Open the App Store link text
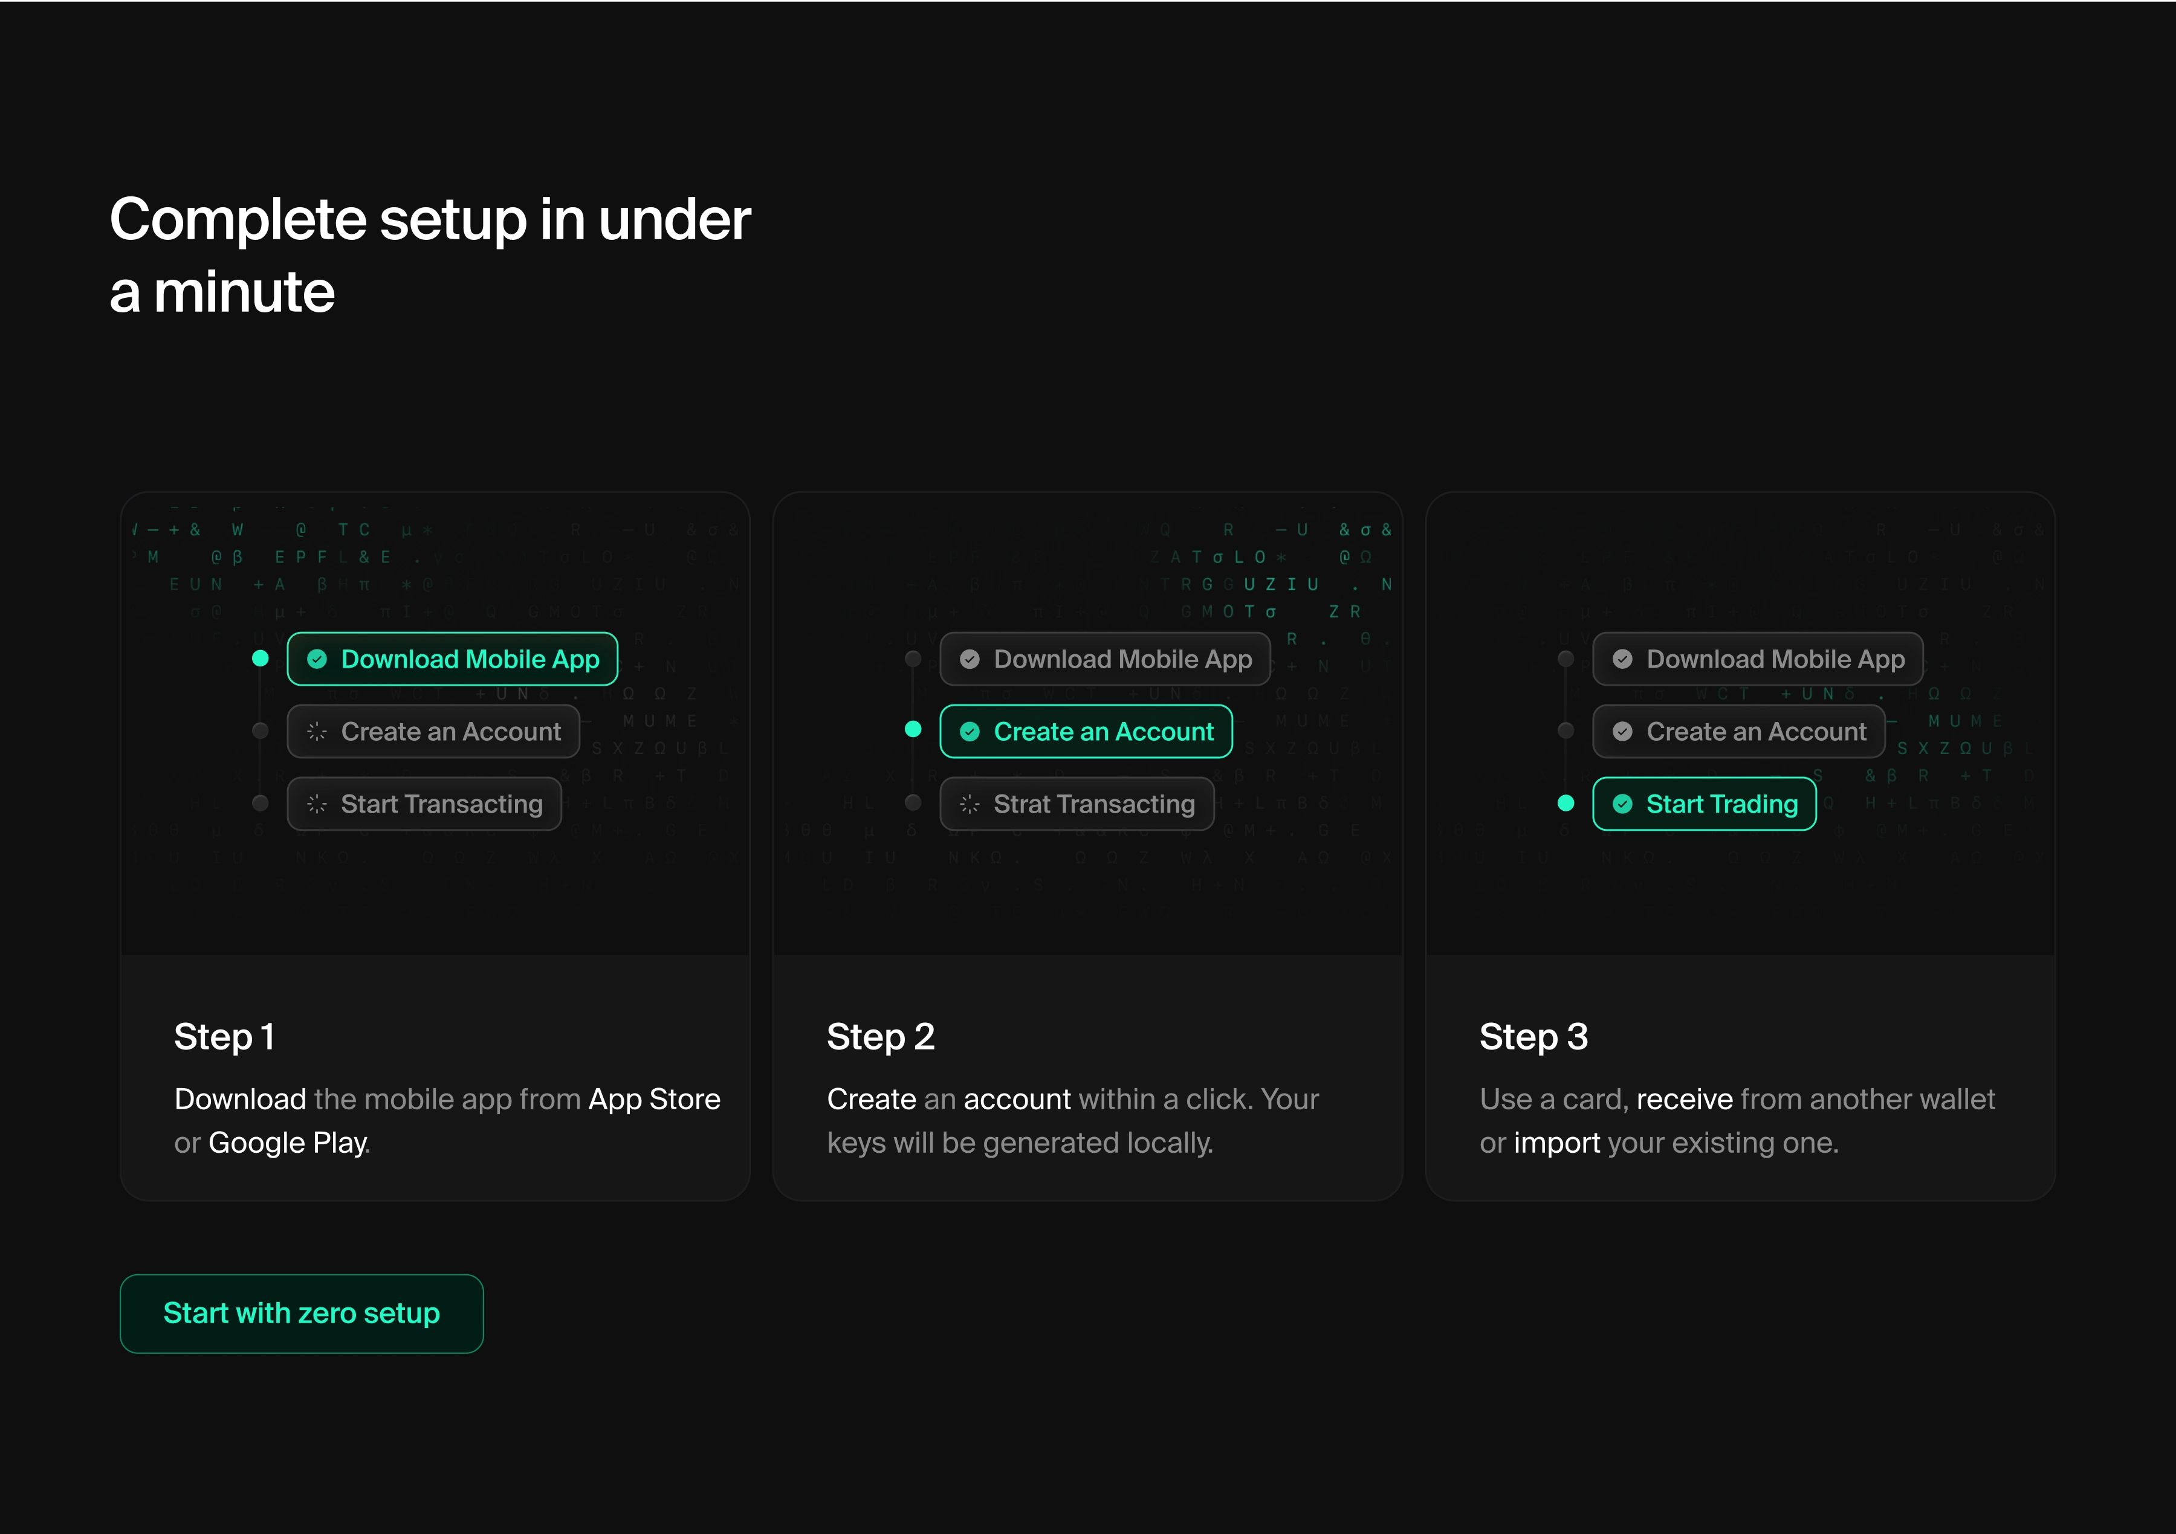 tap(654, 1099)
